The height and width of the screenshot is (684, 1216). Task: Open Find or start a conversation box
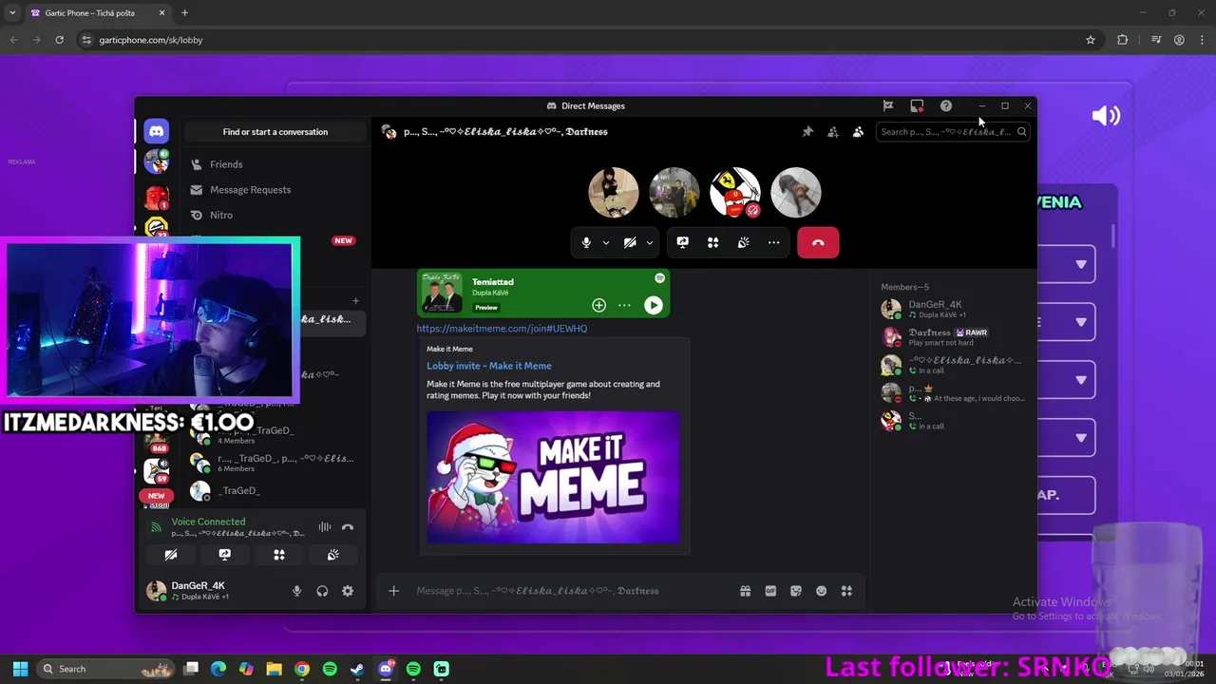tap(275, 132)
